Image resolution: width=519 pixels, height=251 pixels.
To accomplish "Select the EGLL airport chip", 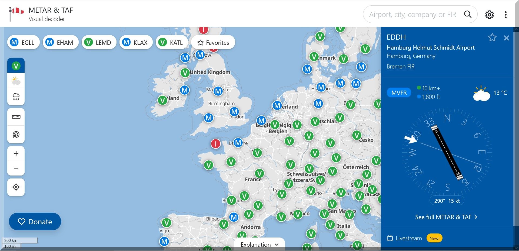I will pyautogui.click(x=23, y=43).
